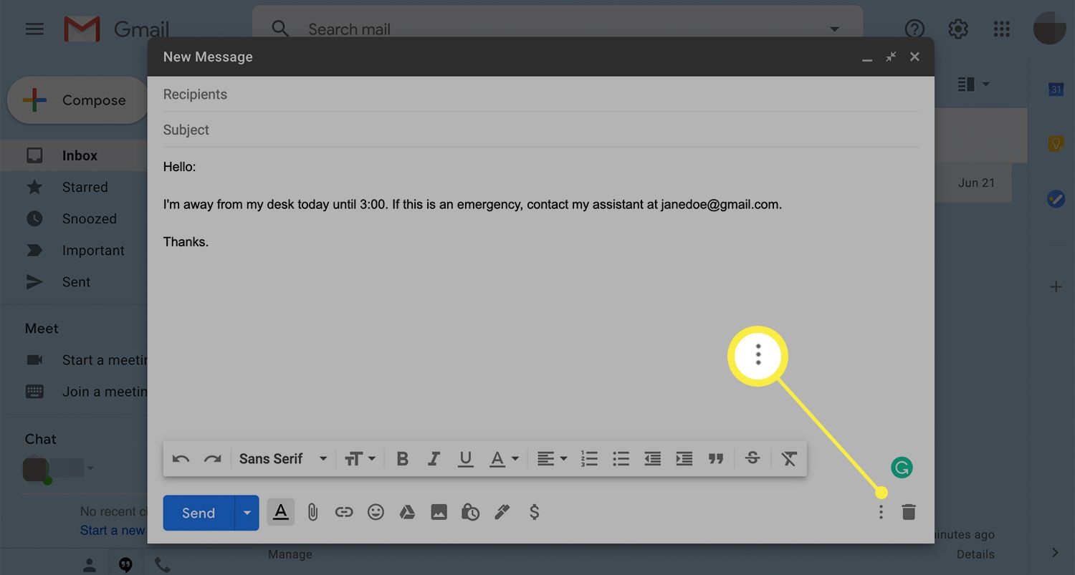Show search options dropdown arrow

[834, 29]
